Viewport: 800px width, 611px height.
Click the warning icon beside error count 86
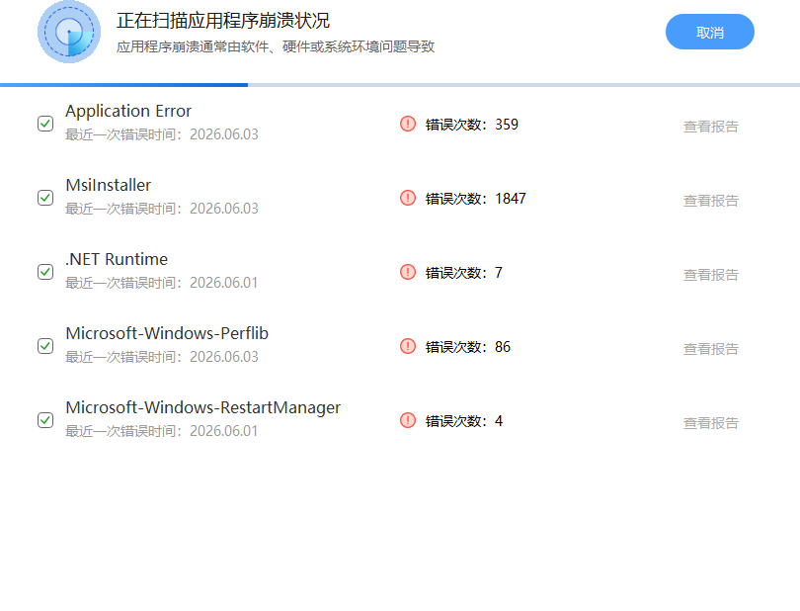pos(408,346)
